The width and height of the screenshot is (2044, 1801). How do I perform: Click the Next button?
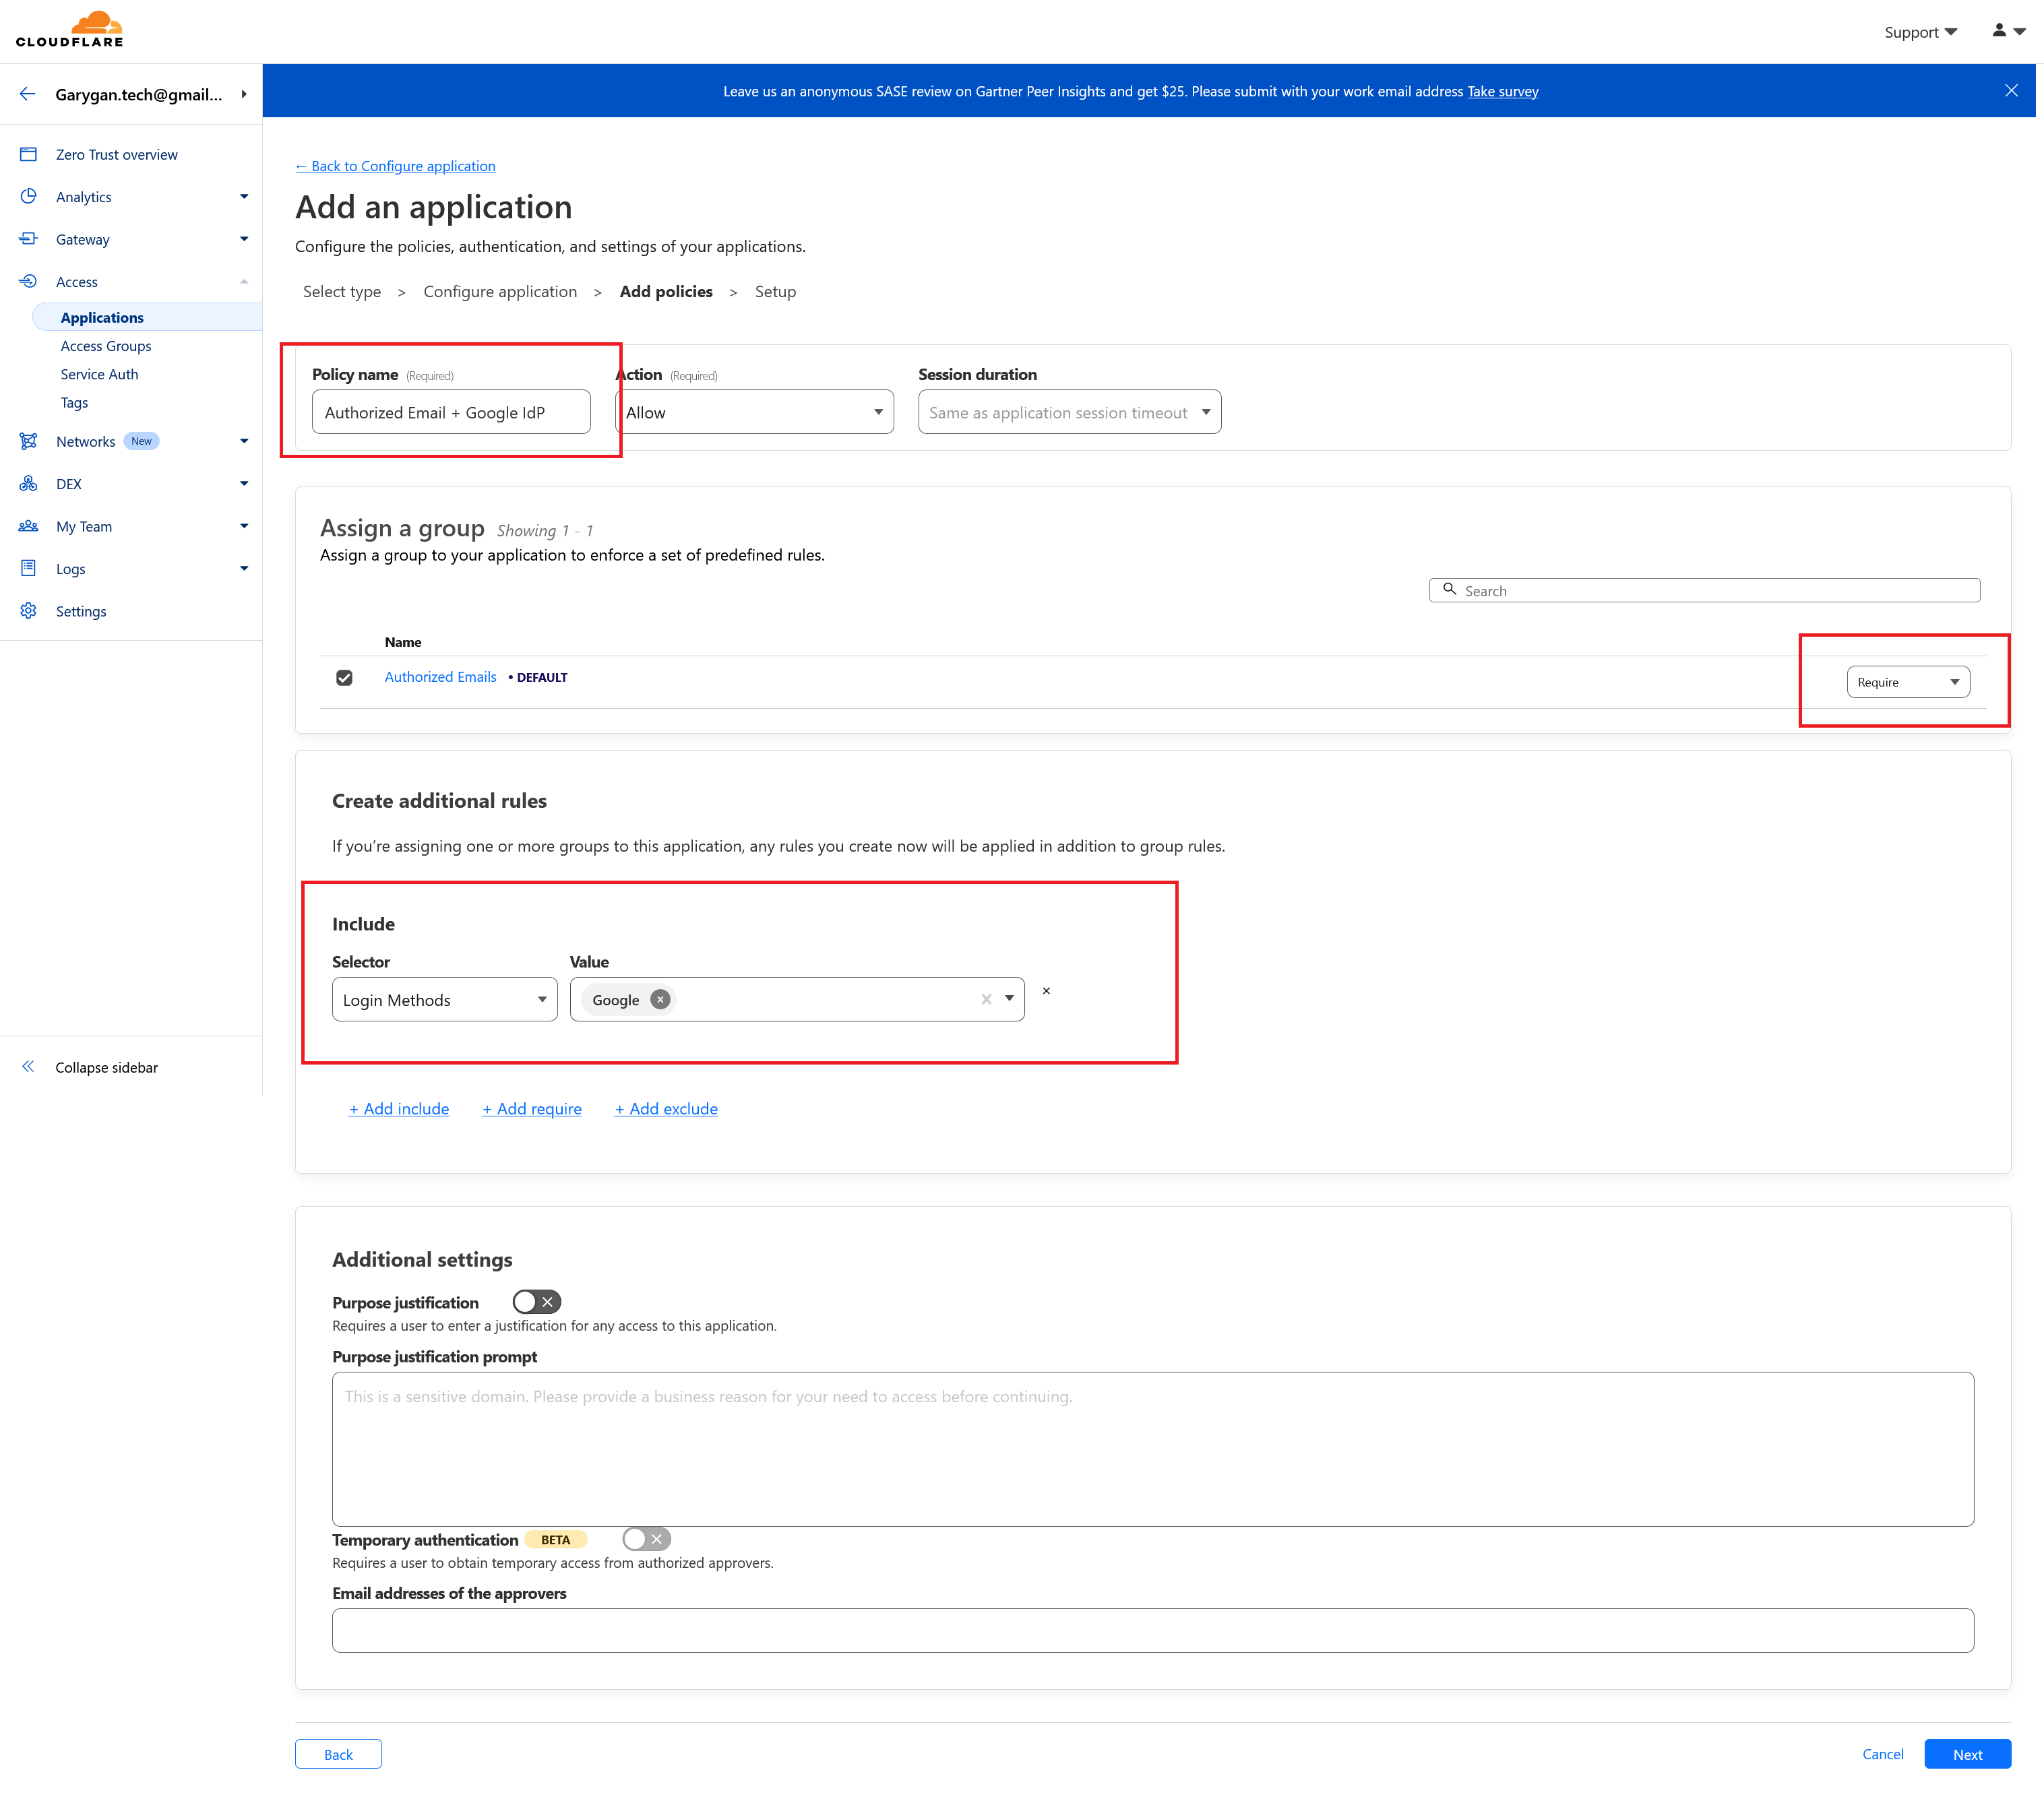[1967, 1754]
